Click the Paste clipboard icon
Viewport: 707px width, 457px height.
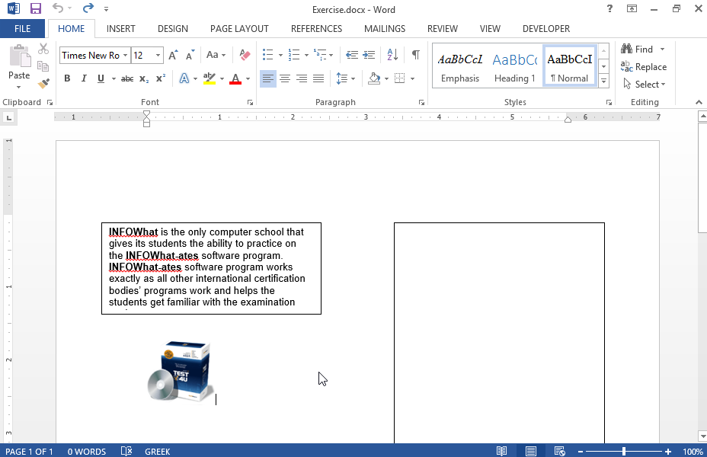[x=19, y=56]
